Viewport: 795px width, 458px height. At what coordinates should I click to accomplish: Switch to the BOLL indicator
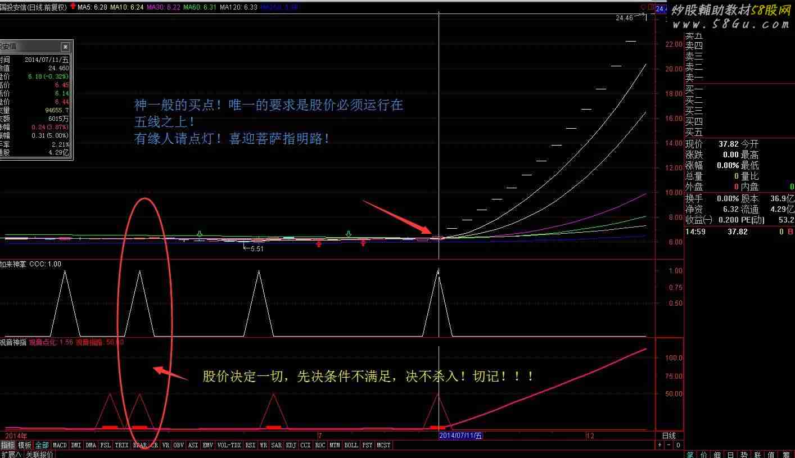[351, 445]
